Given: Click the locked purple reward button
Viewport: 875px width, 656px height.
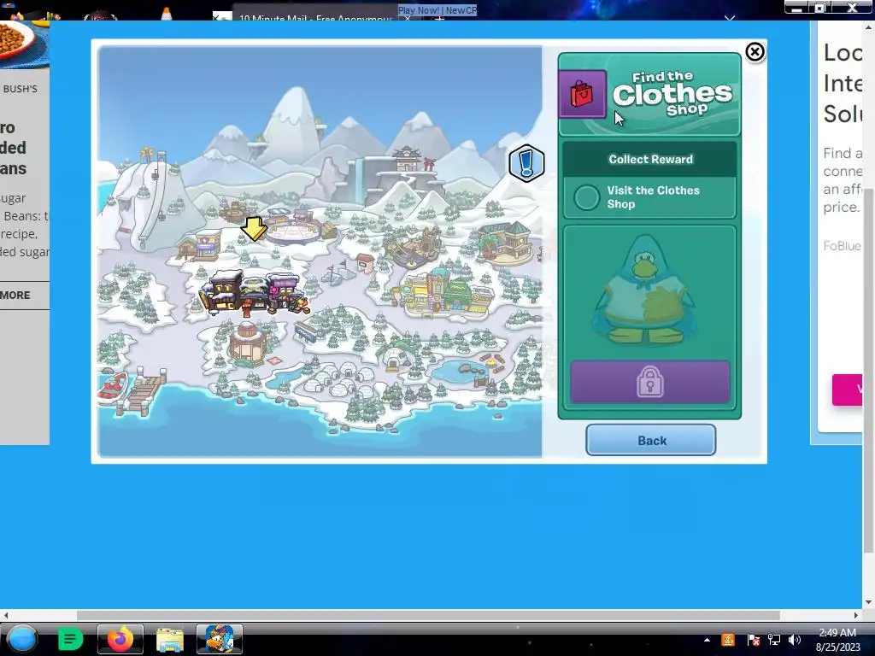Looking at the screenshot, I should (650, 382).
